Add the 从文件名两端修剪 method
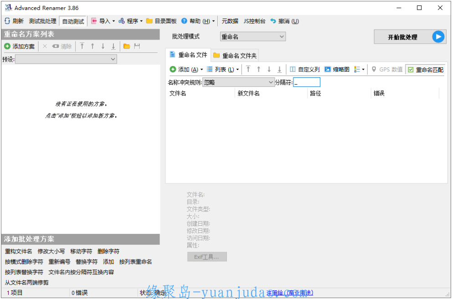 [x=26, y=283]
